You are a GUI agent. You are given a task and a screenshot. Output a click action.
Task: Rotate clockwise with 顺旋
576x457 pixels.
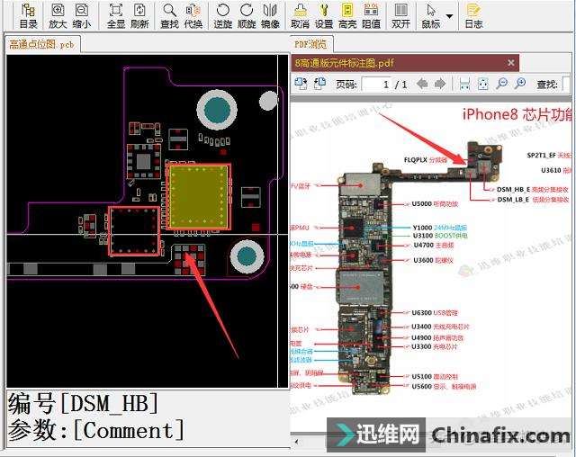click(247, 16)
